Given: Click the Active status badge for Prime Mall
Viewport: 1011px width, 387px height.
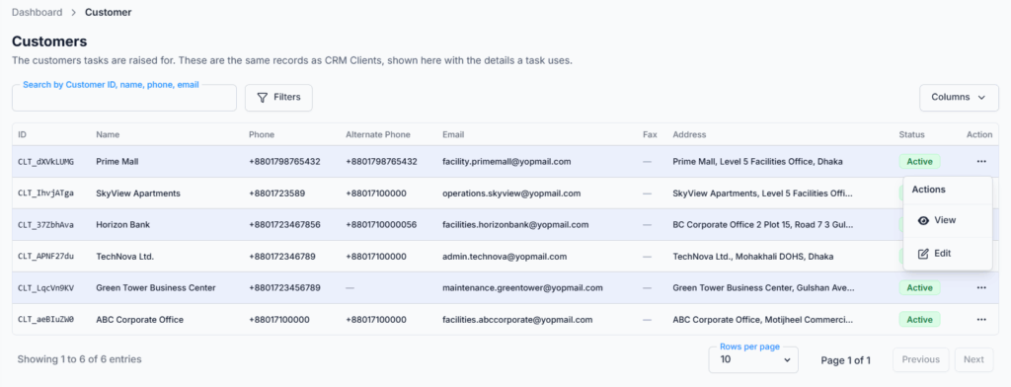Looking at the screenshot, I should point(919,161).
